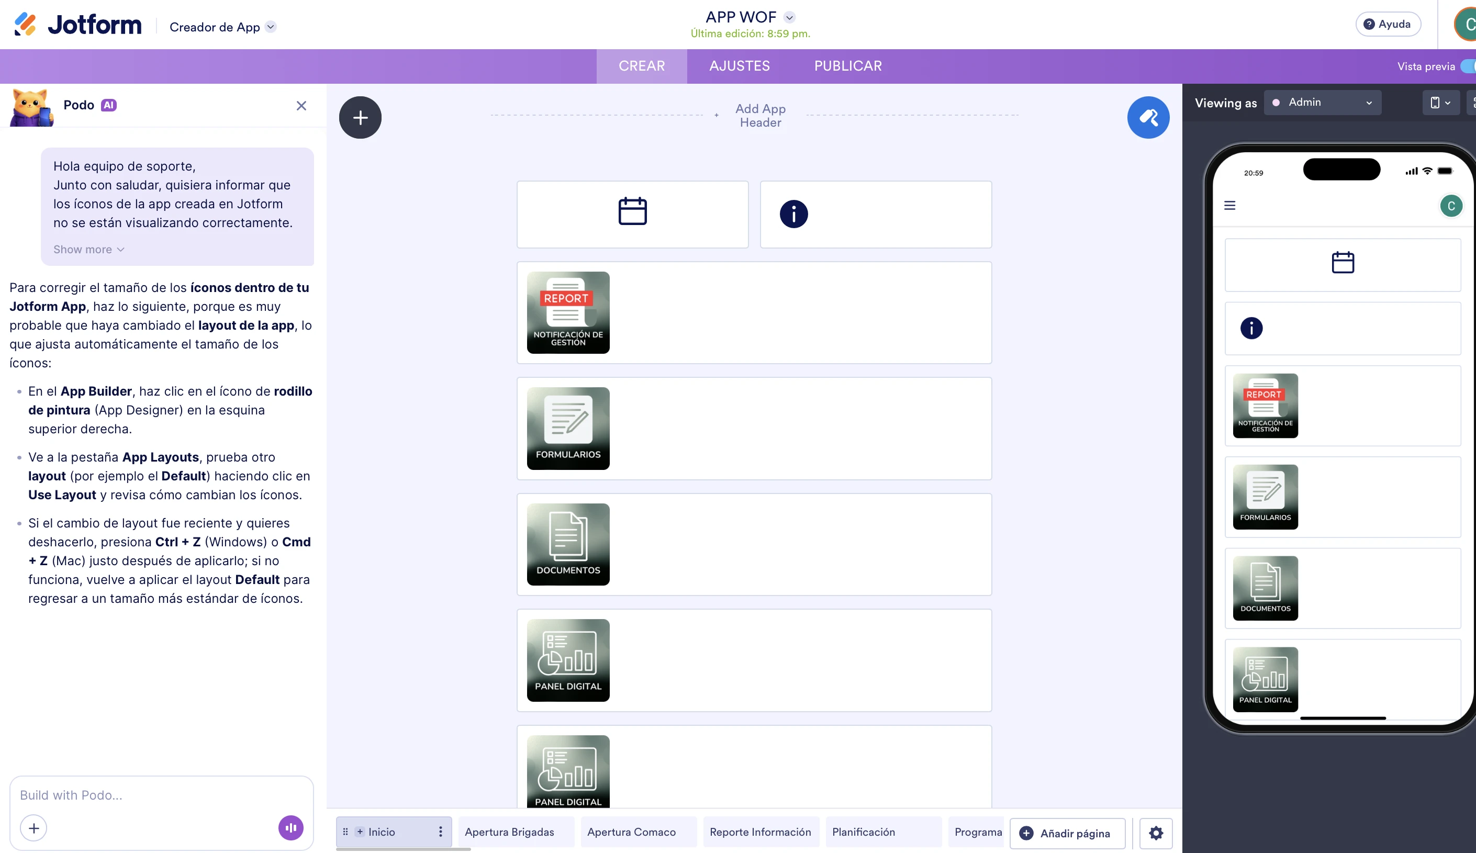The width and height of the screenshot is (1476, 853).
Task: Open the App Designer paint roller icon
Action: (x=1148, y=117)
